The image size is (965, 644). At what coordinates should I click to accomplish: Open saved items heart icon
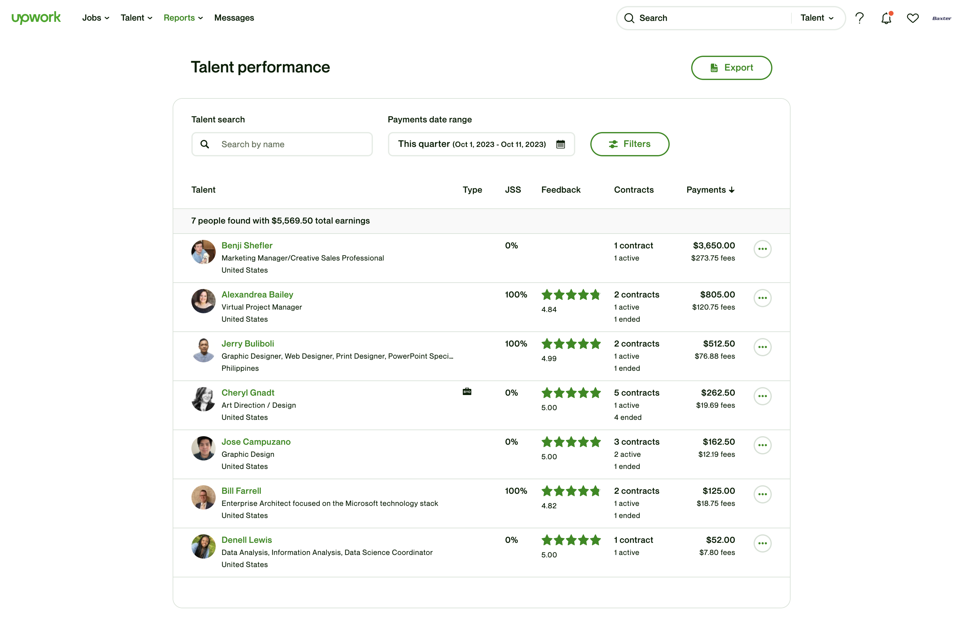(912, 18)
